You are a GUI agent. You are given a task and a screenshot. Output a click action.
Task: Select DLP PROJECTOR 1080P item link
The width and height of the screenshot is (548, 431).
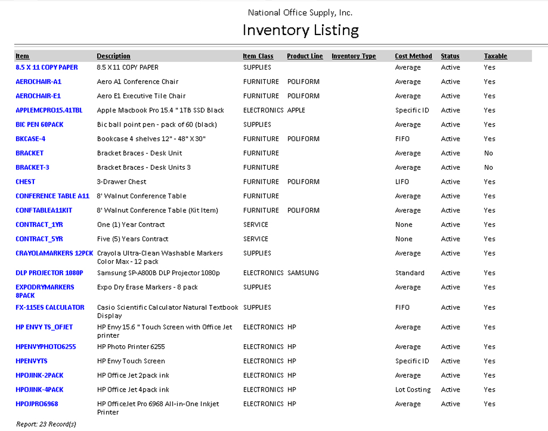click(x=49, y=273)
